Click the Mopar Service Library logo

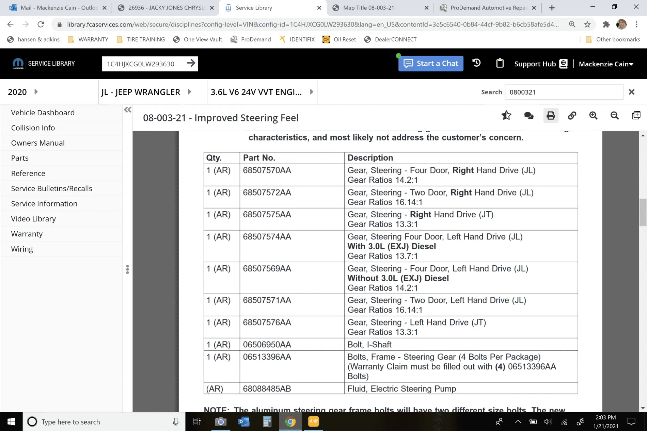point(43,64)
